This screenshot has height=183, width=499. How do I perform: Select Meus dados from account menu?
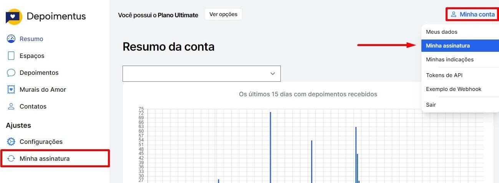441,32
